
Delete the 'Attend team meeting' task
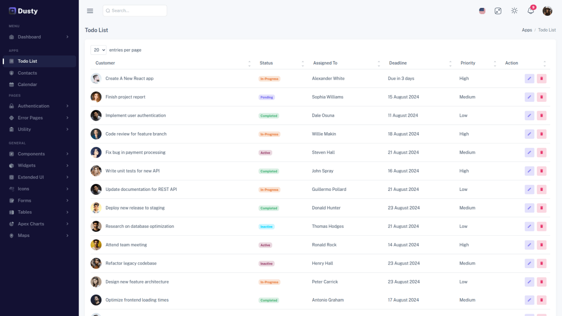click(x=542, y=244)
